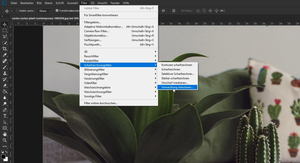The image size is (300, 163).
Task: Open the Schrift menu
Action: [60, 3]
